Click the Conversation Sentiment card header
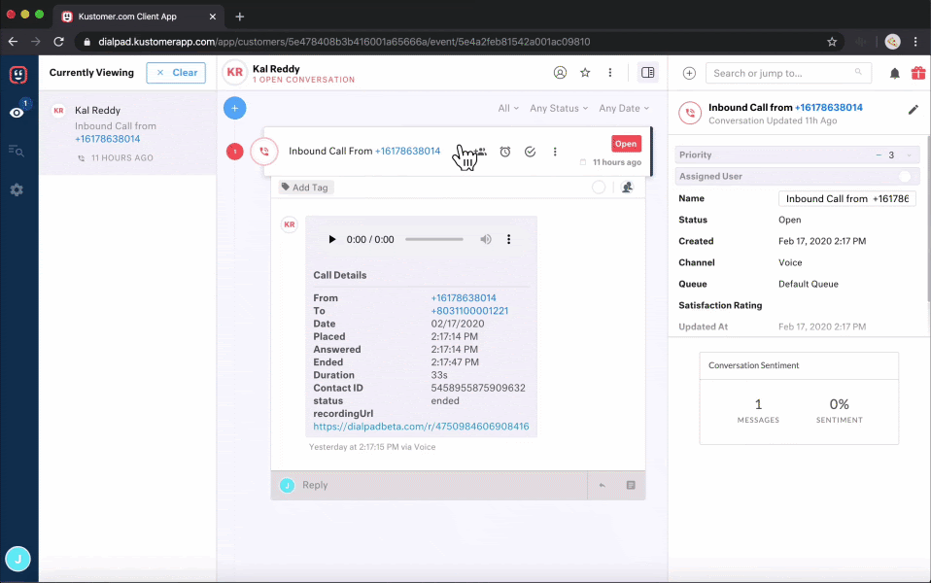This screenshot has height=583, width=931. click(x=799, y=365)
